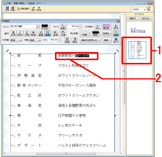Toggle 太字 bold formatting
The width and height of the screenshot is (162, 157).
click(x=13, y=34)
